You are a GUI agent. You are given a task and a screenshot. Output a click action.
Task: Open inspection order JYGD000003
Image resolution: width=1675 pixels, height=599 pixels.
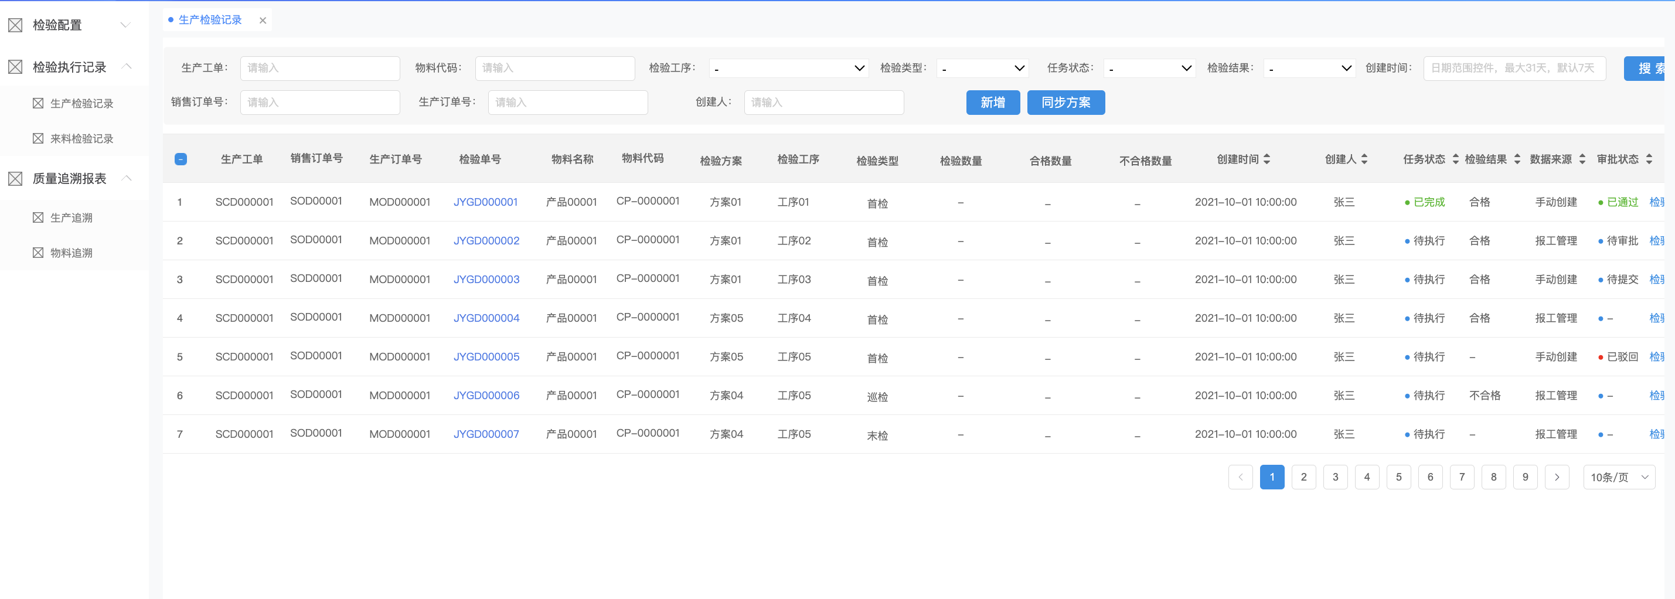[x=486, y=280]
